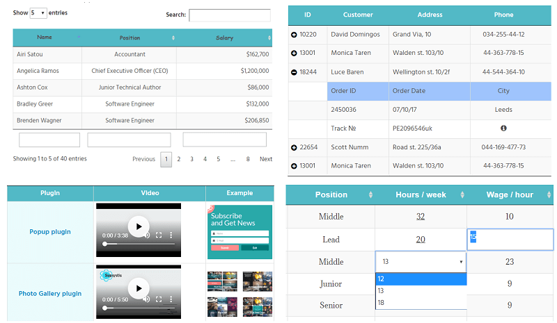
Task: Open fullscreen on Photo Gallery video
Action: pyautogui.click(x=159, y=299)
